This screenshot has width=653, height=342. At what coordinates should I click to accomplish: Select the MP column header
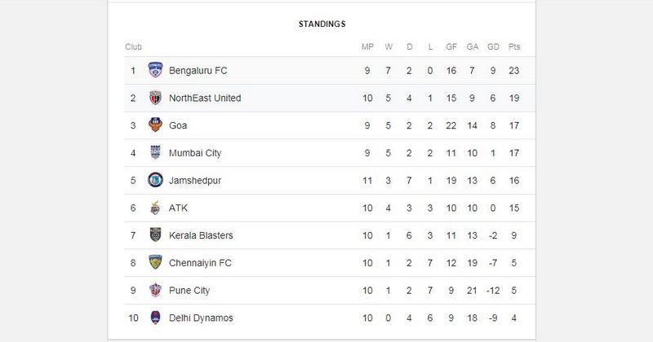(x=367, y=47)
